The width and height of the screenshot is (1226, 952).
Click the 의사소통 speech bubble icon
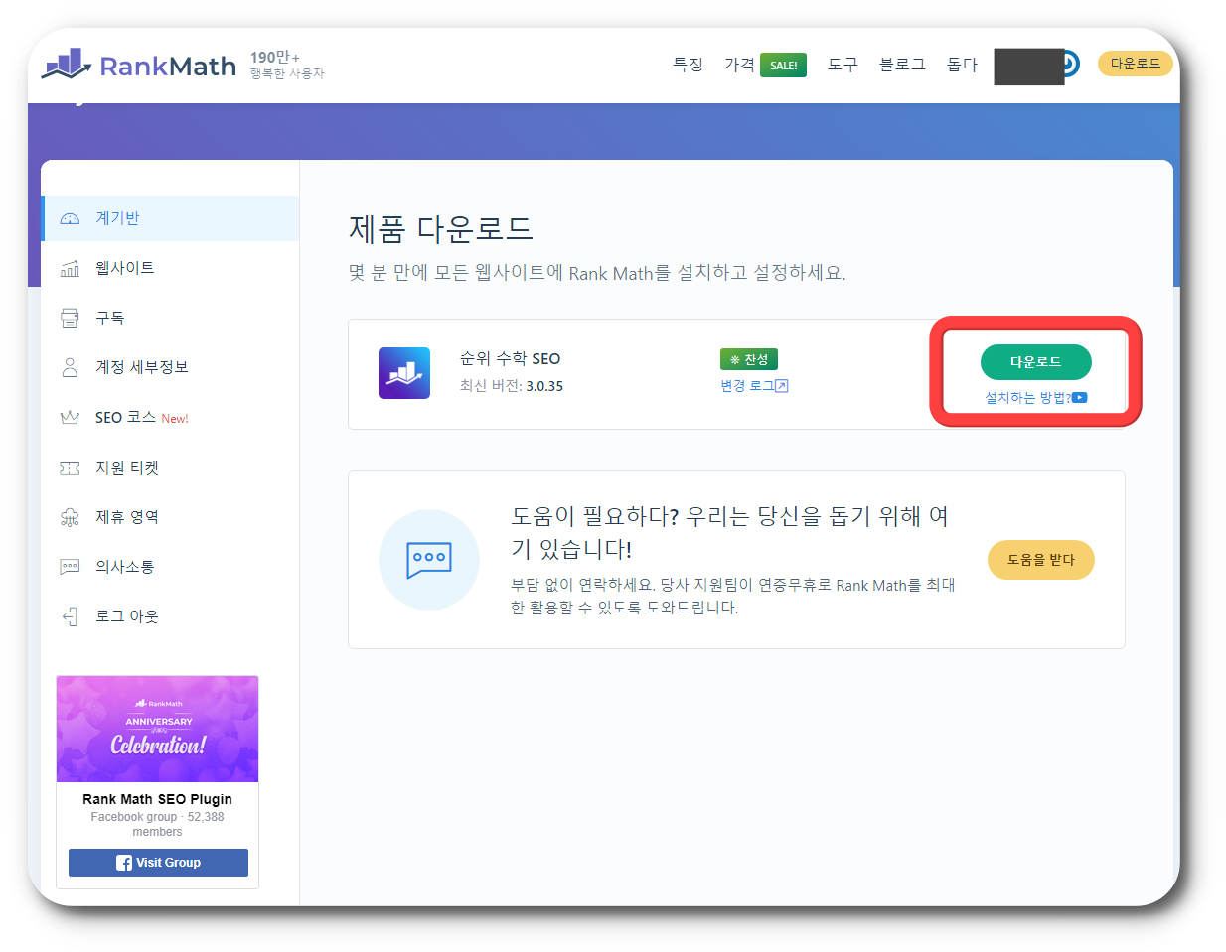click(x=70, y=566)
